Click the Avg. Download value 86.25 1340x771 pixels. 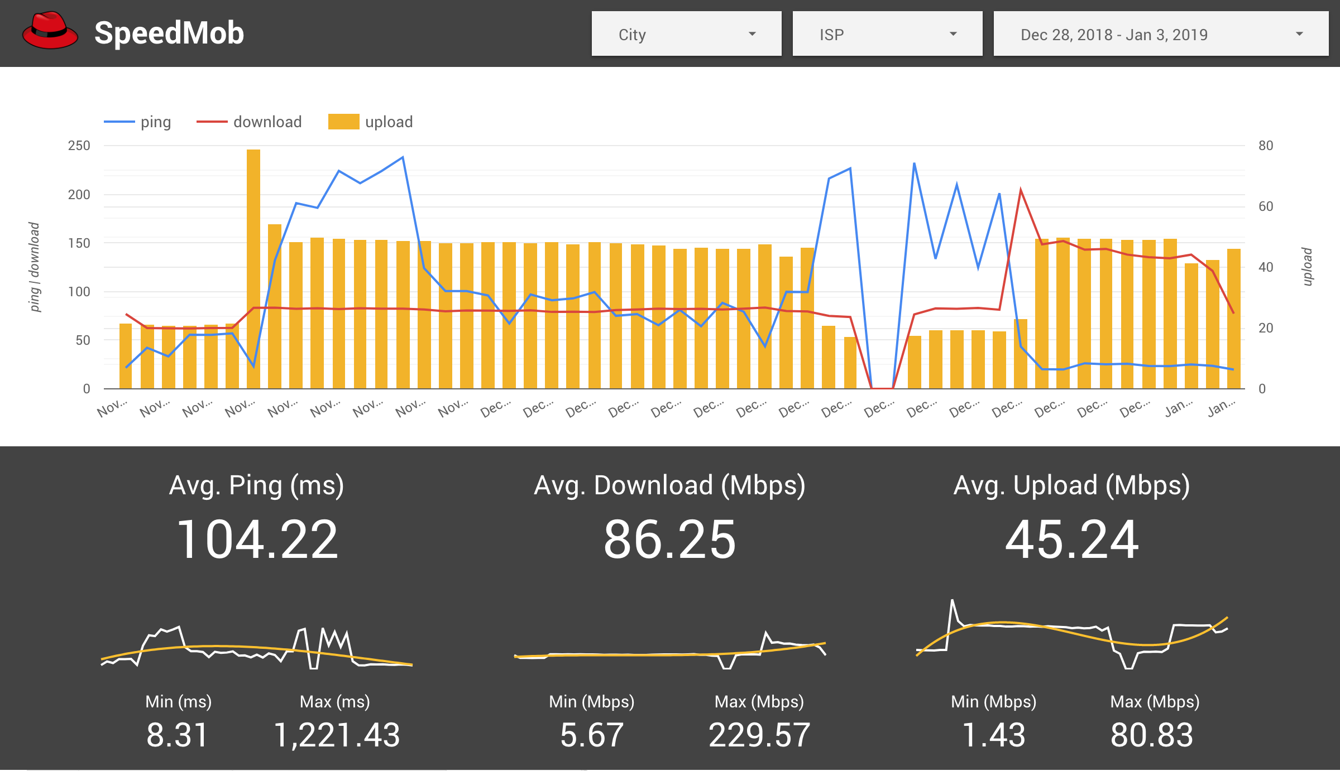(x=669, y=539)
